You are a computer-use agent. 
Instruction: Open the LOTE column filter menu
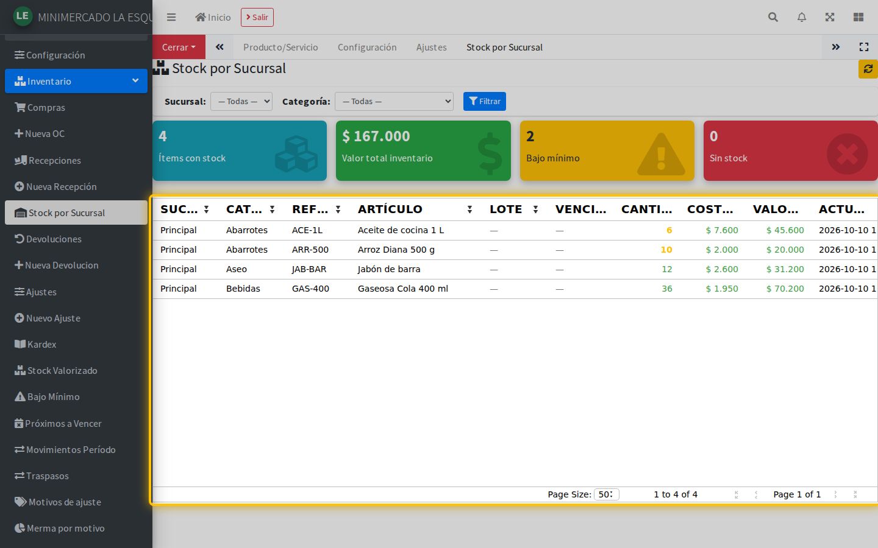point(536,209)
